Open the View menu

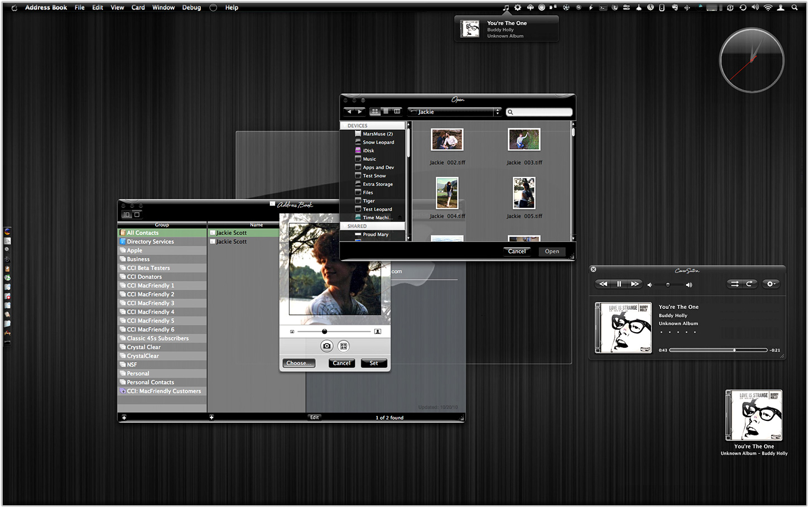tap(117, 7)
